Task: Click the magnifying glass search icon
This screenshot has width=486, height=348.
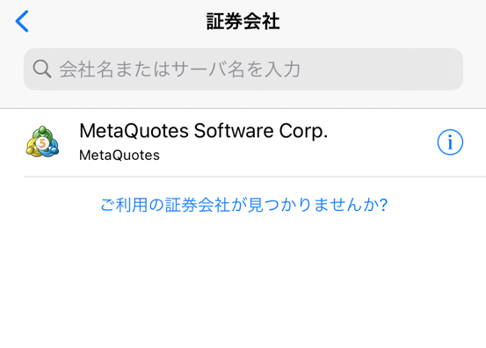Action: click(42, 69)
